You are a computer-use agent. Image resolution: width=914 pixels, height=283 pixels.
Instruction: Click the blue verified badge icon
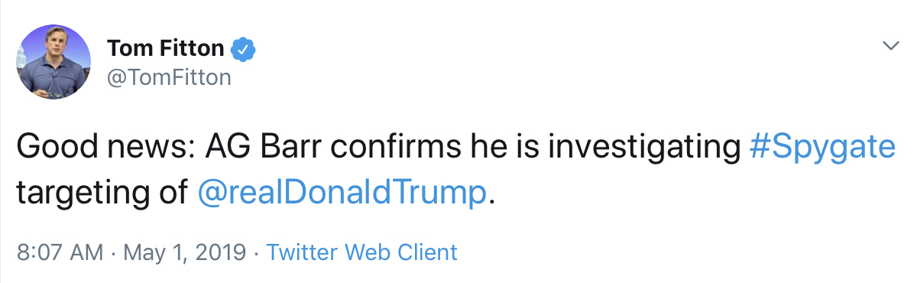[x=244, y=49]
